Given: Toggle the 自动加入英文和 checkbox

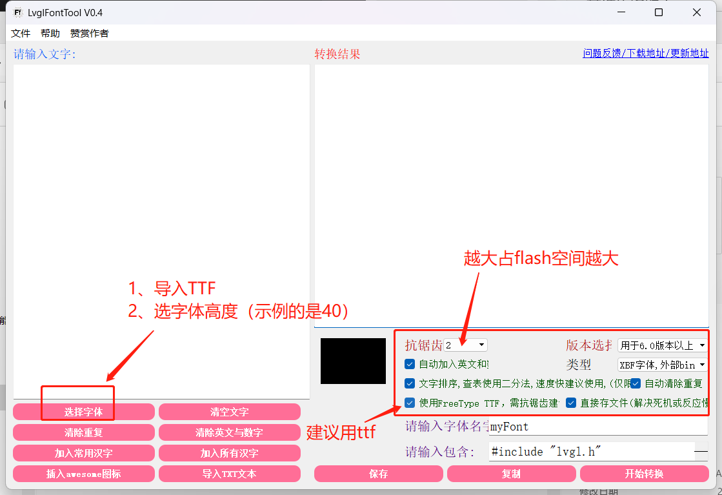Looking at the screenshot, I should click(410, 364).
